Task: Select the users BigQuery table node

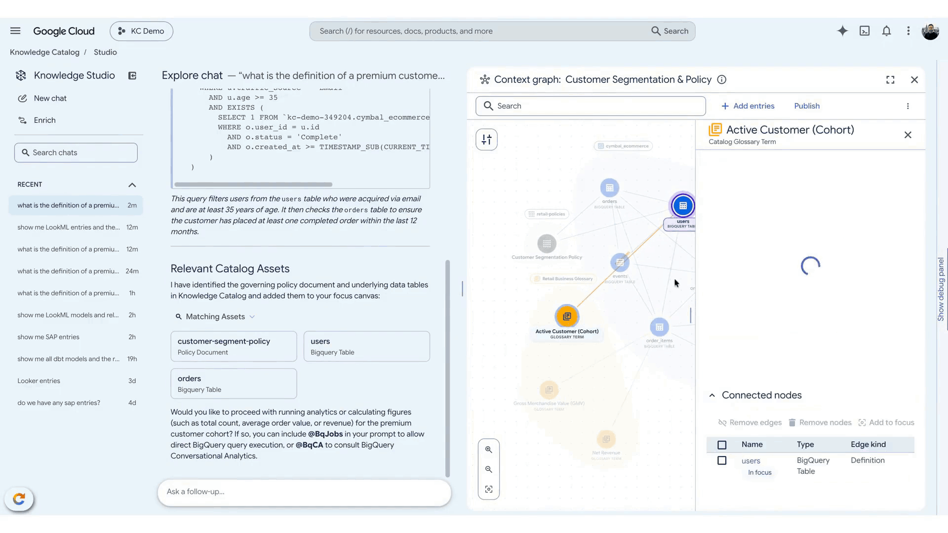Action: [x=683, y=206]
